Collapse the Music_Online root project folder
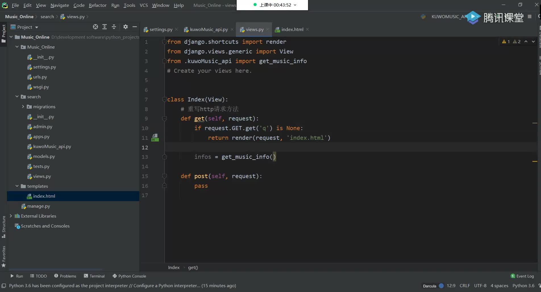This screenshot has height=292, width=541. (x=11, y=37)
